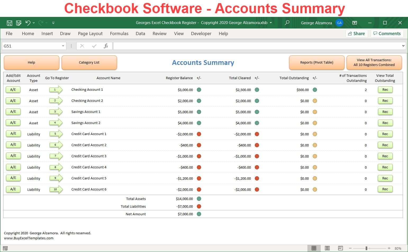Open the Undo history dropdown arrow
The image size is (408, 252).
pos(34,23)
